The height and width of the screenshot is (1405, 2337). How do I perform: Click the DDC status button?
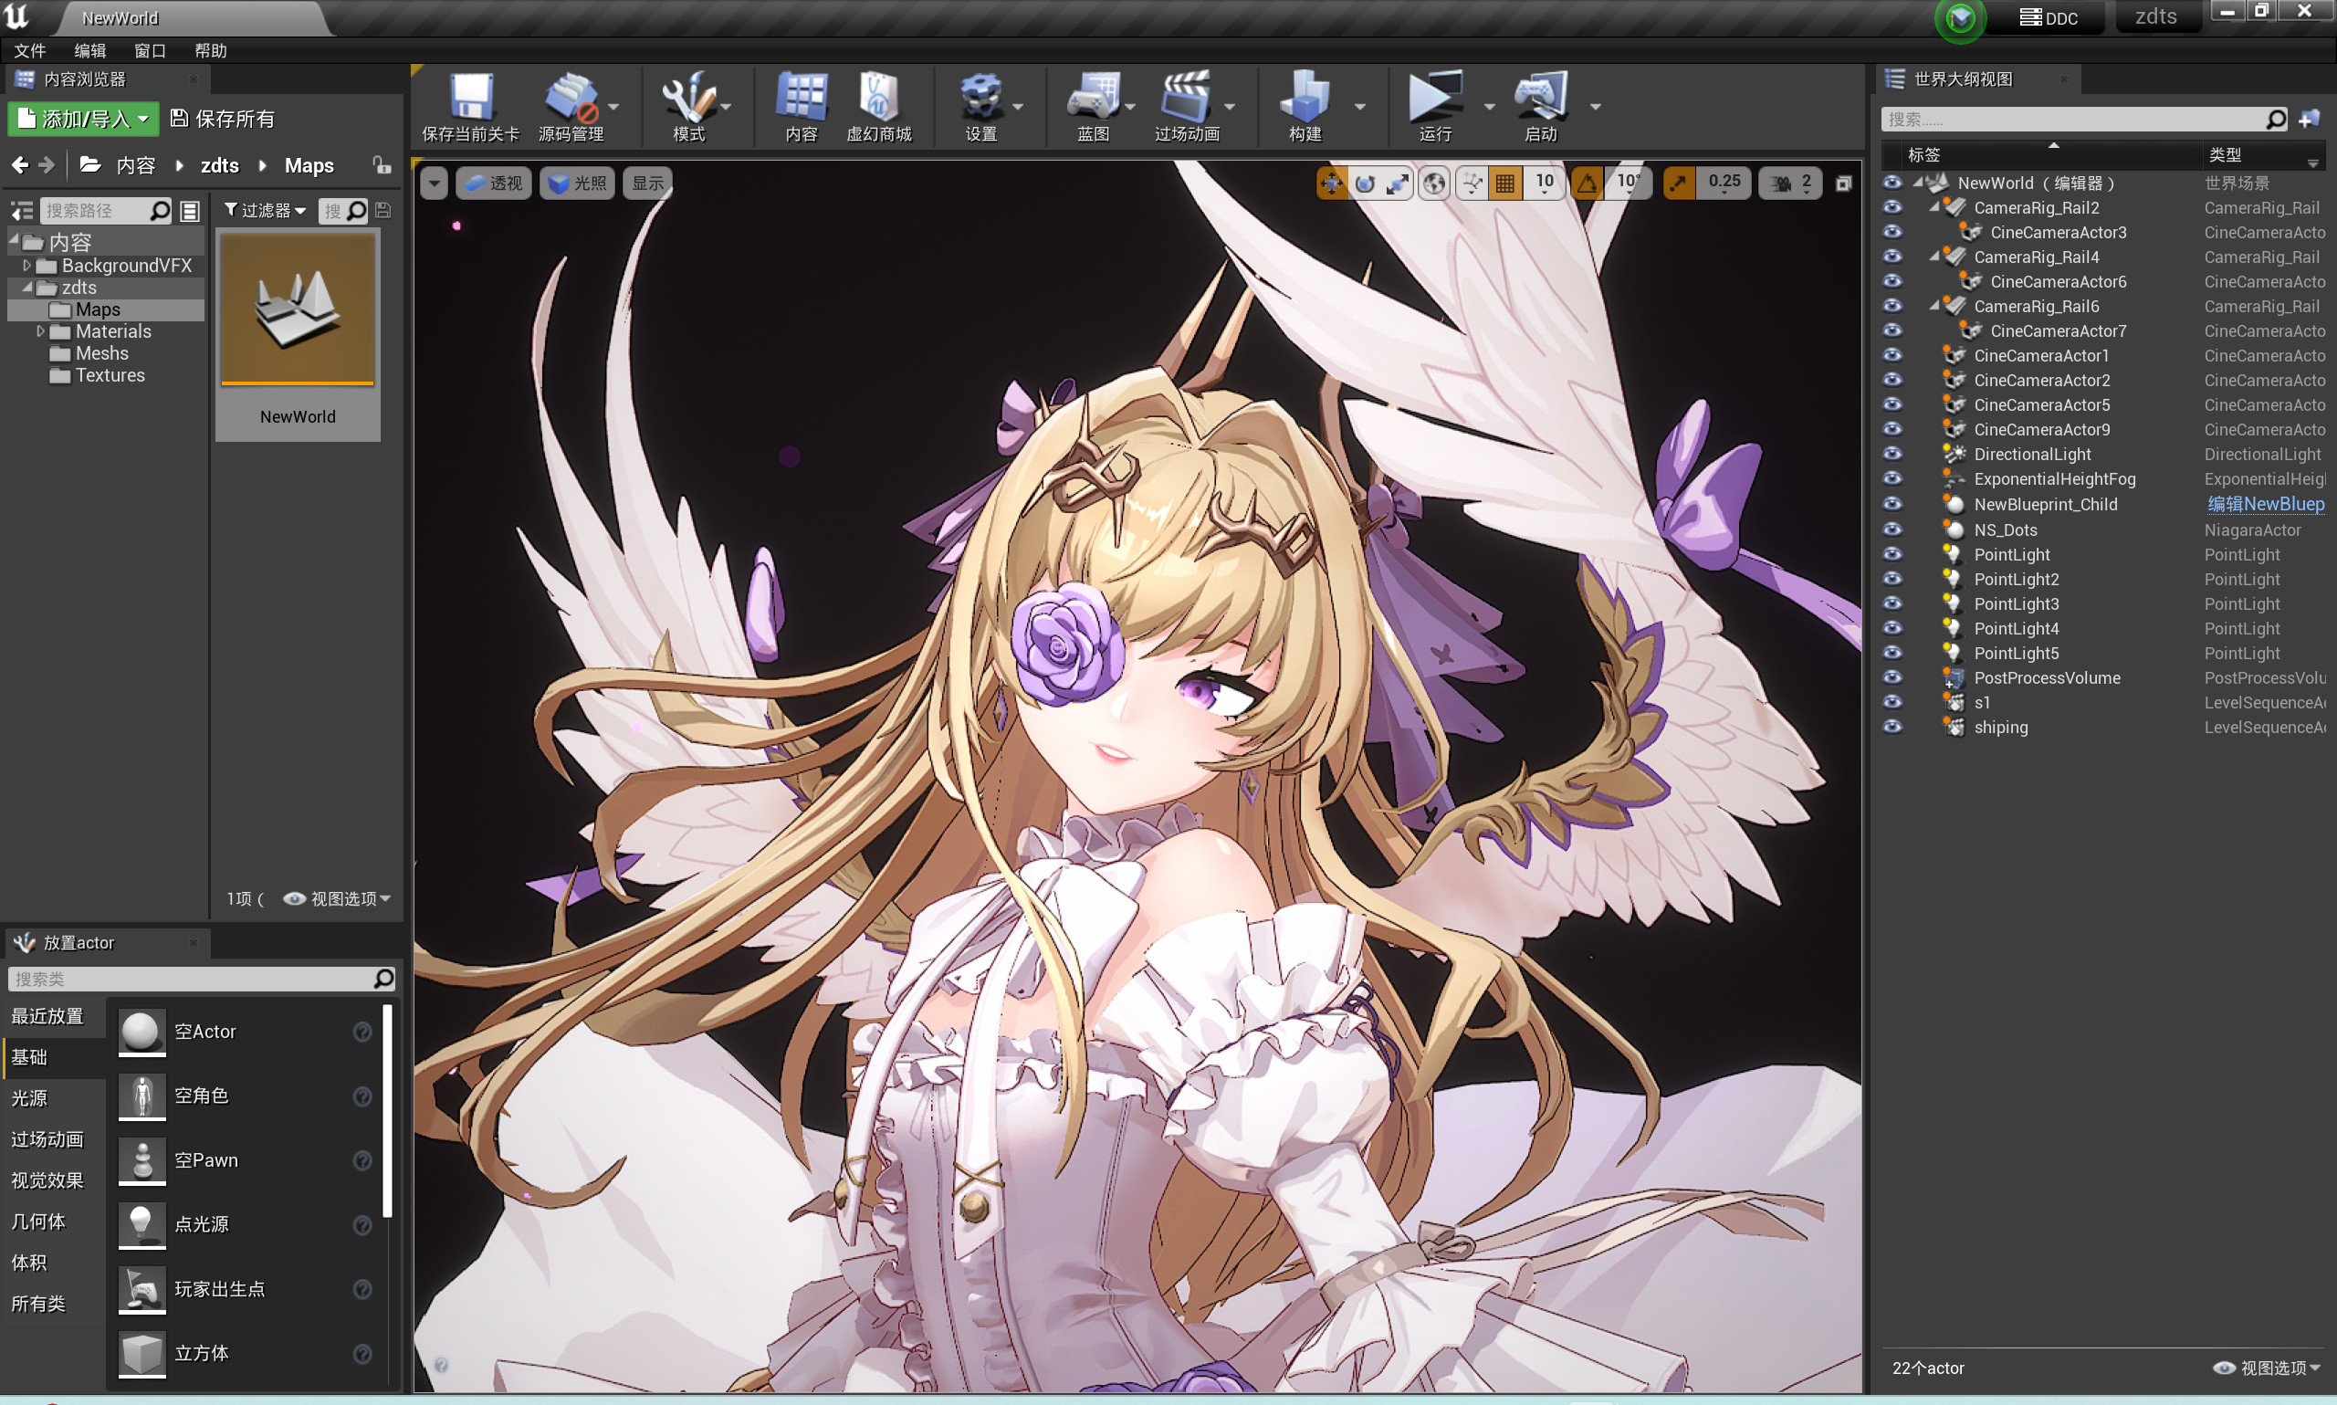click(2048, 18)
